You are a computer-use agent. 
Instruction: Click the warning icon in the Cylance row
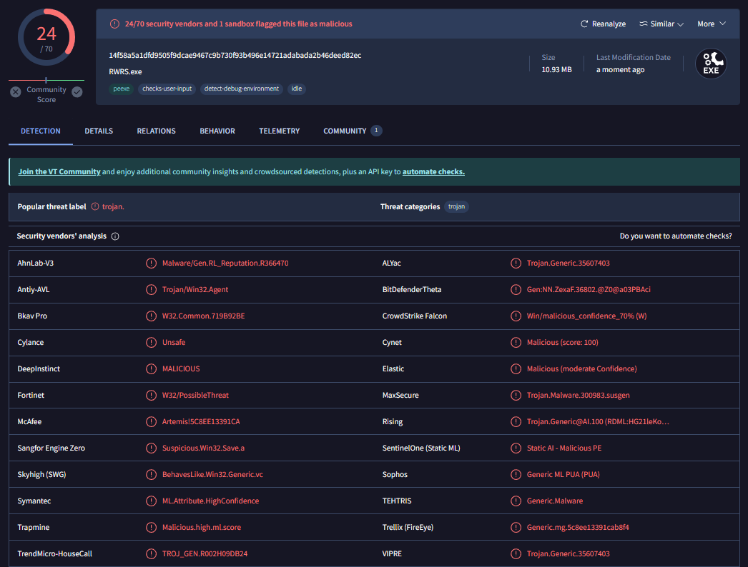point(151,343)
